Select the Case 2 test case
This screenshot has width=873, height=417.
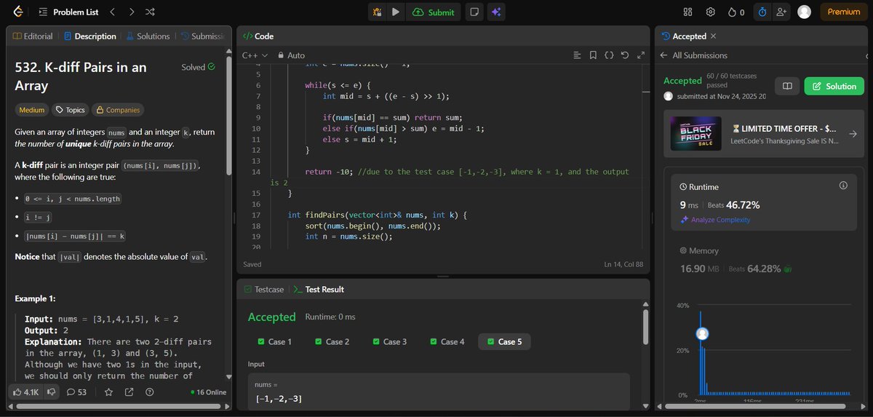(332, 341)
